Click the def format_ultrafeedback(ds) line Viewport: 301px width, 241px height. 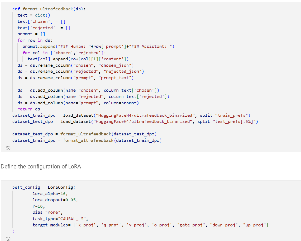[49, 9]
